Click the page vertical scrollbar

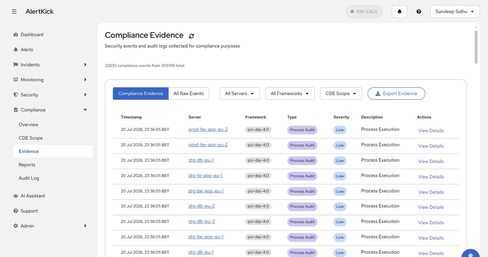476,47
